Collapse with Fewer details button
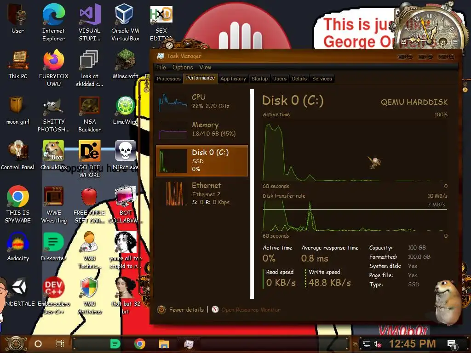 pyautogui.click(x=181, y=309)
